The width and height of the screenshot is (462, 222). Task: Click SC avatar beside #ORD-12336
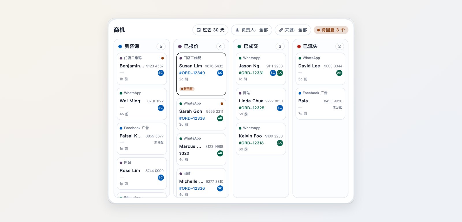[220, 188]
